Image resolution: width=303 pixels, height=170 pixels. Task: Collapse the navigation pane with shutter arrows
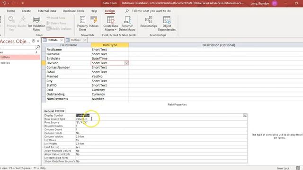[x=38, y=41]
